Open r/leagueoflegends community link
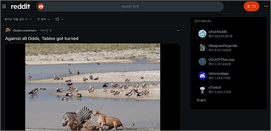The image size is (271, 131). (223, 46)
